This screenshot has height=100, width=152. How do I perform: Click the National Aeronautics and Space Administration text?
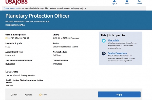(x=27, y=21)
